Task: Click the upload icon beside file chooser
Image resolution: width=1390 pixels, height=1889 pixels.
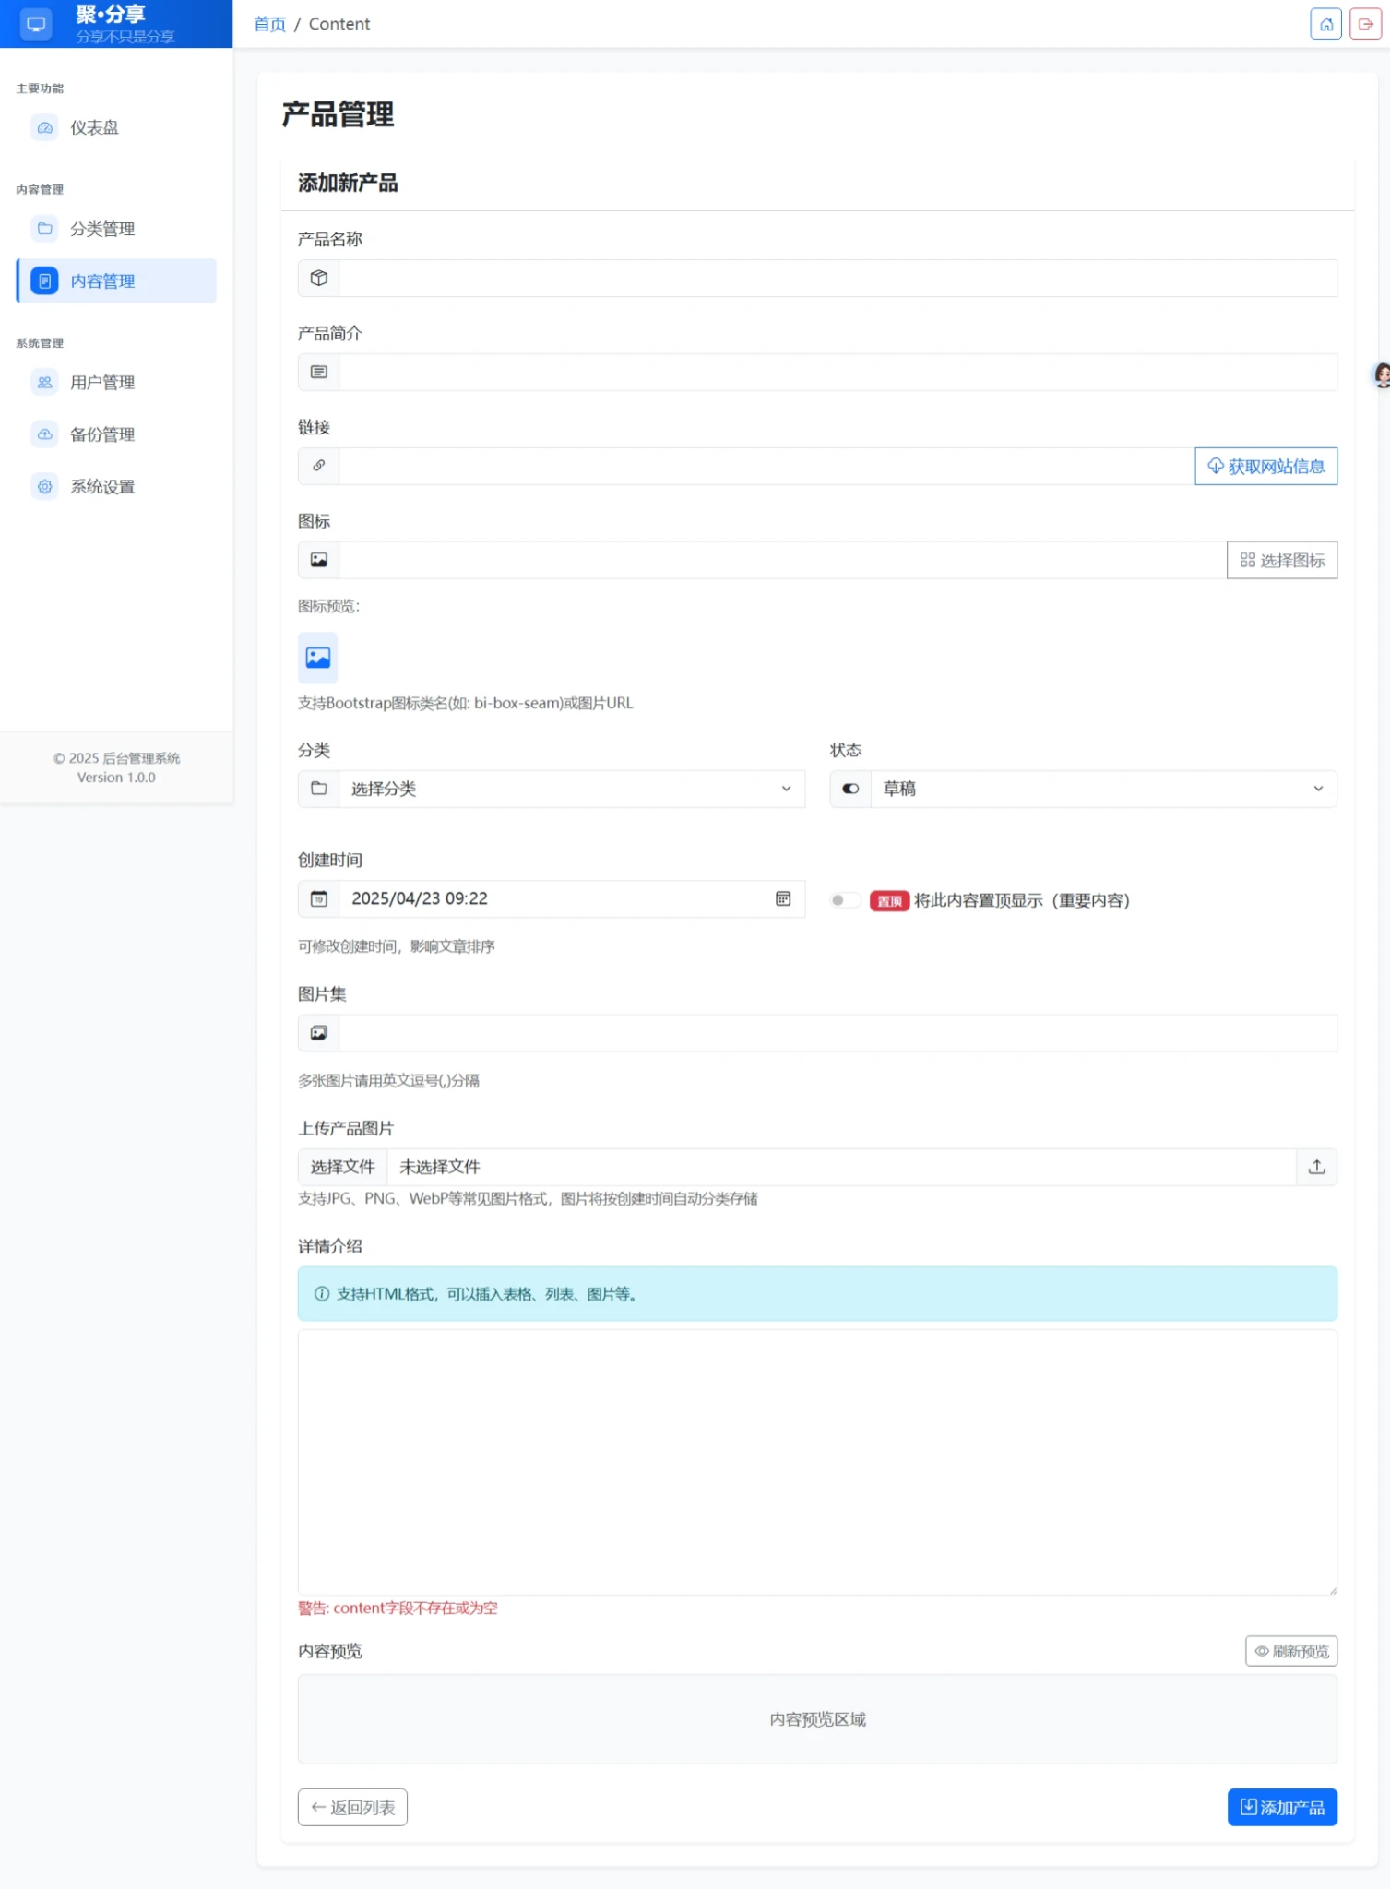Action: [1316, 1167]
